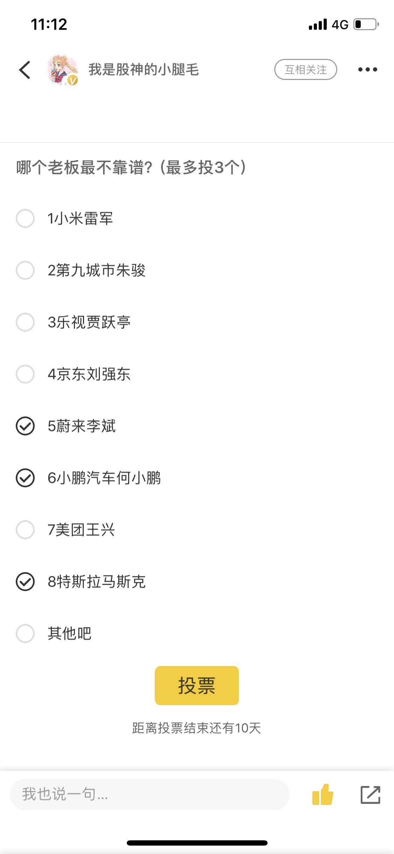
Task: Tap the back arrow icon
Action: pos(25,70)
